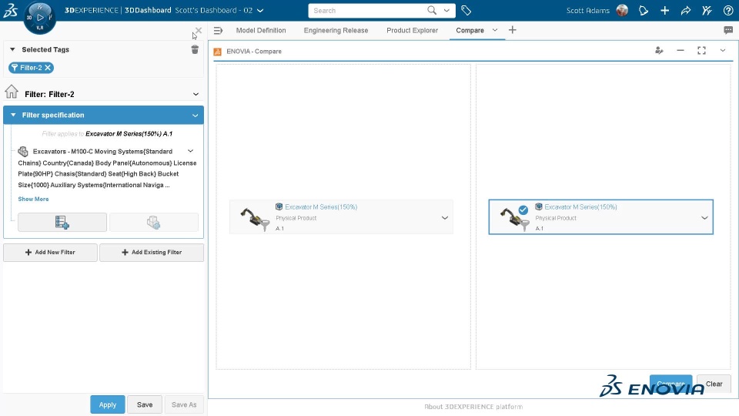Click Scott Adams user name
This screenshot has height=416, width=739.
pos(587,10)
